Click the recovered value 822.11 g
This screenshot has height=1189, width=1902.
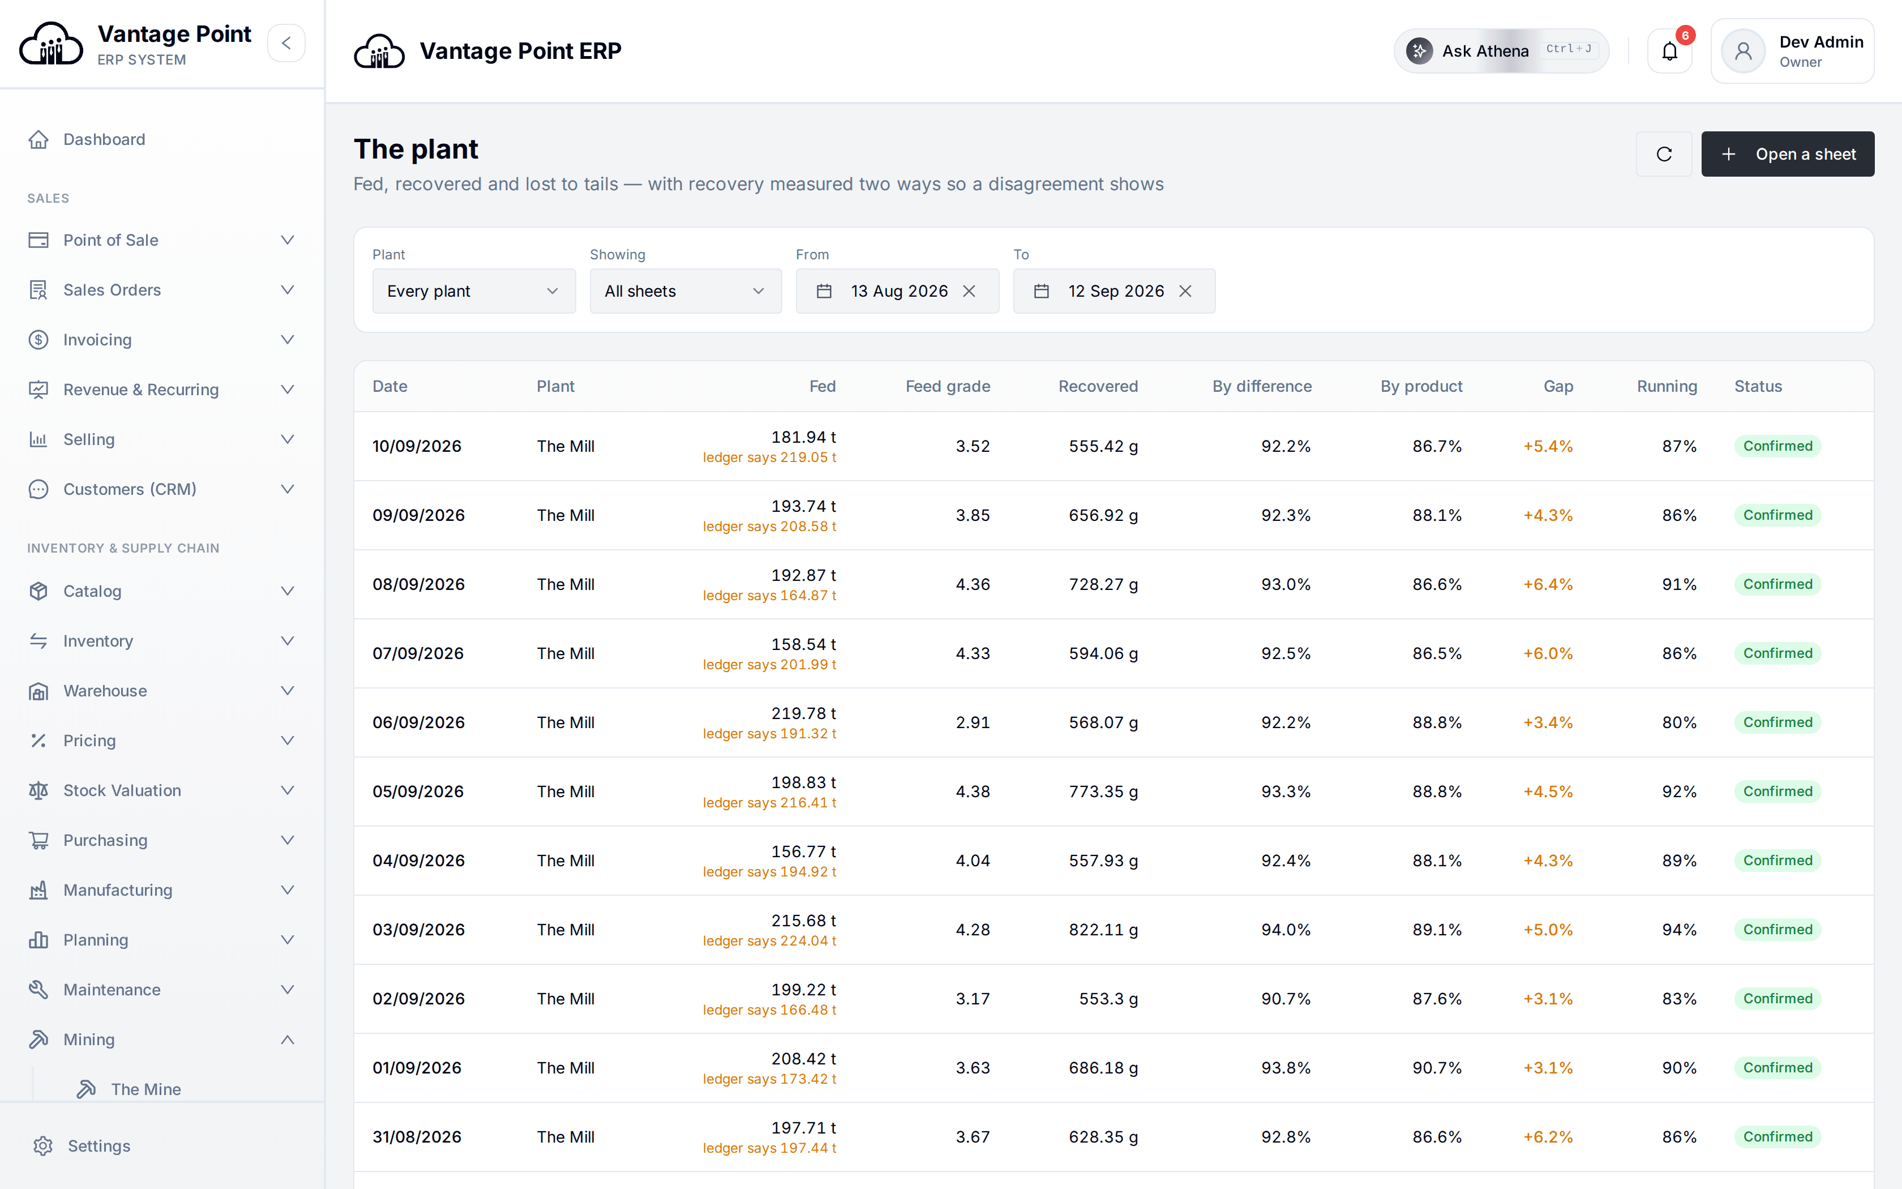coord(1103,930)
